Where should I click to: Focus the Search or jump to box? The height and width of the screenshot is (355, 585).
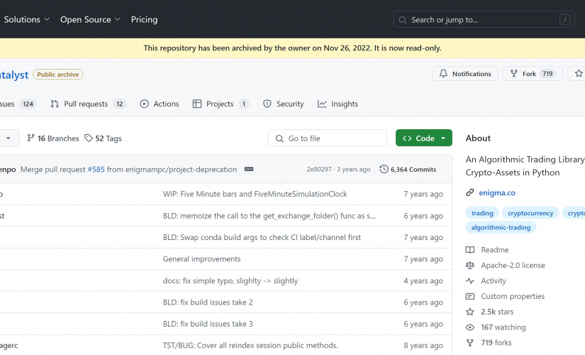pos(484,19)
